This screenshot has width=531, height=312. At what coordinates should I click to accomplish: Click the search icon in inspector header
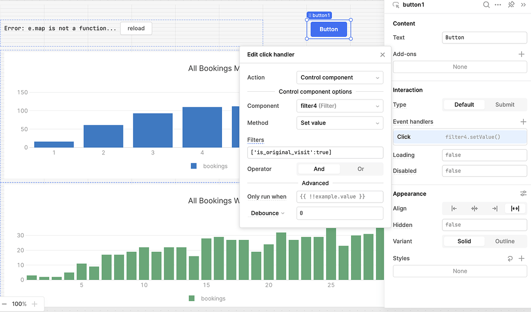486,5
